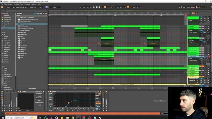Image resolution: width=212 pixels, height=119 pixels.
Task: Expand the Omnisphere browser item
Action: coord(17,45)
